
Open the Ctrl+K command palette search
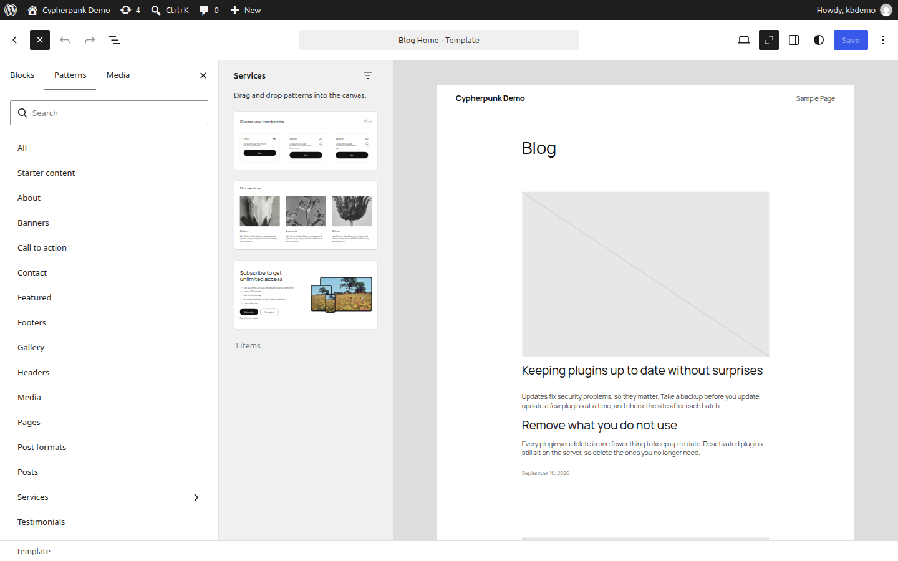pyautogui.click(x=170, y=10)
